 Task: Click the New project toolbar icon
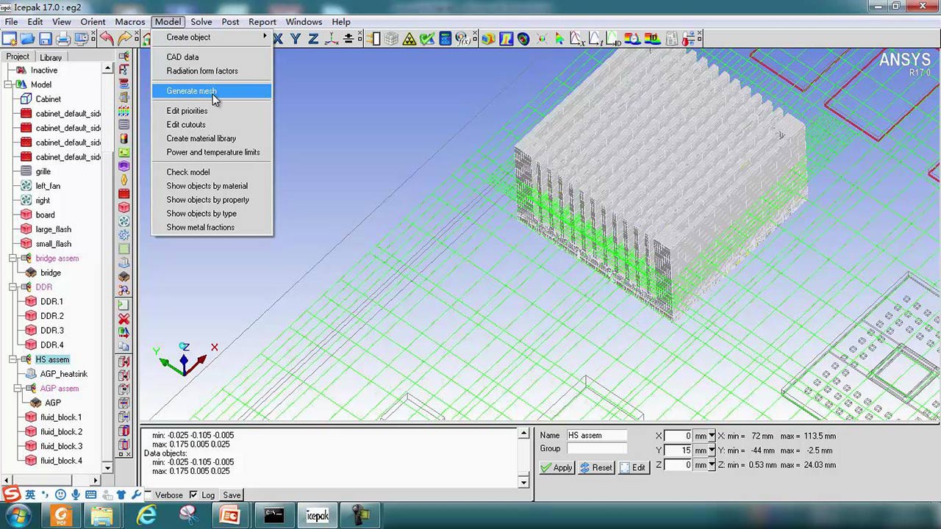click(10, 39)
